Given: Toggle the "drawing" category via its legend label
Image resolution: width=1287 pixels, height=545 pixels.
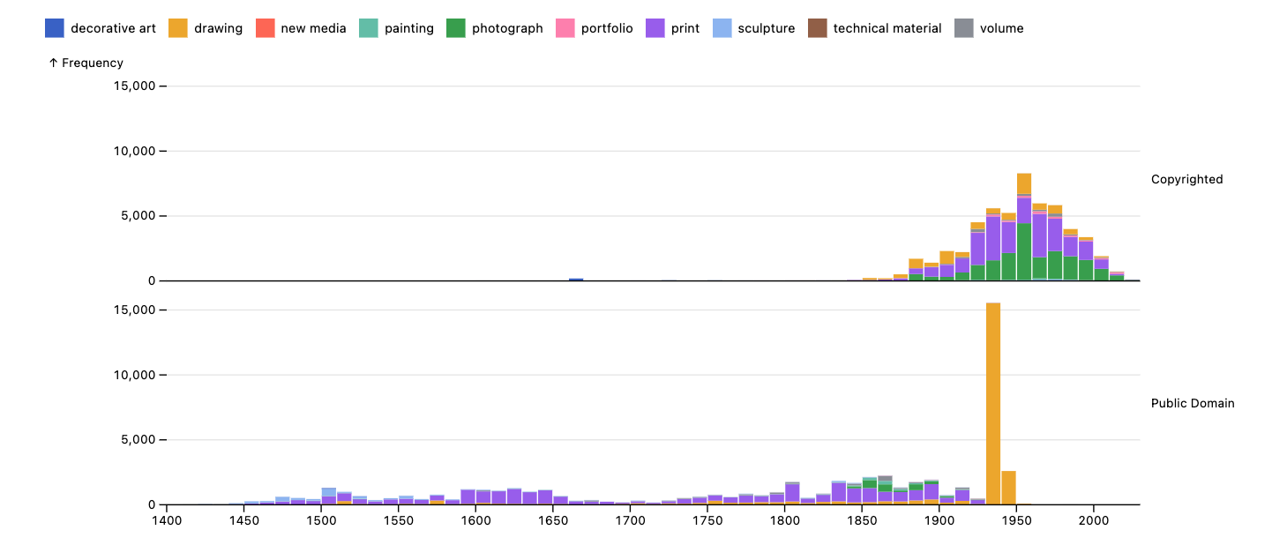Looking at the screenshot, I should point(218,27).
